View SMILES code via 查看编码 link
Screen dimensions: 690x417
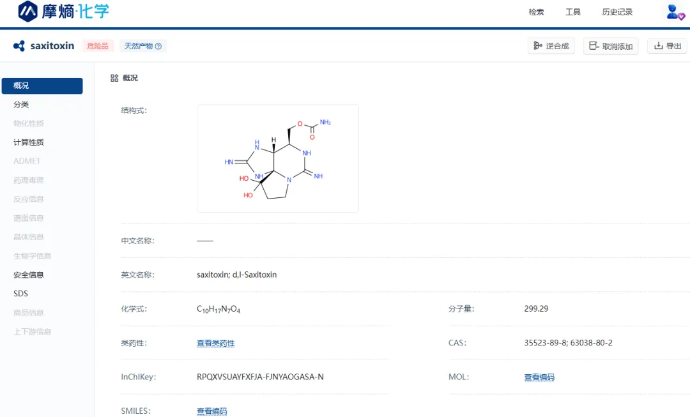(211, 411)
